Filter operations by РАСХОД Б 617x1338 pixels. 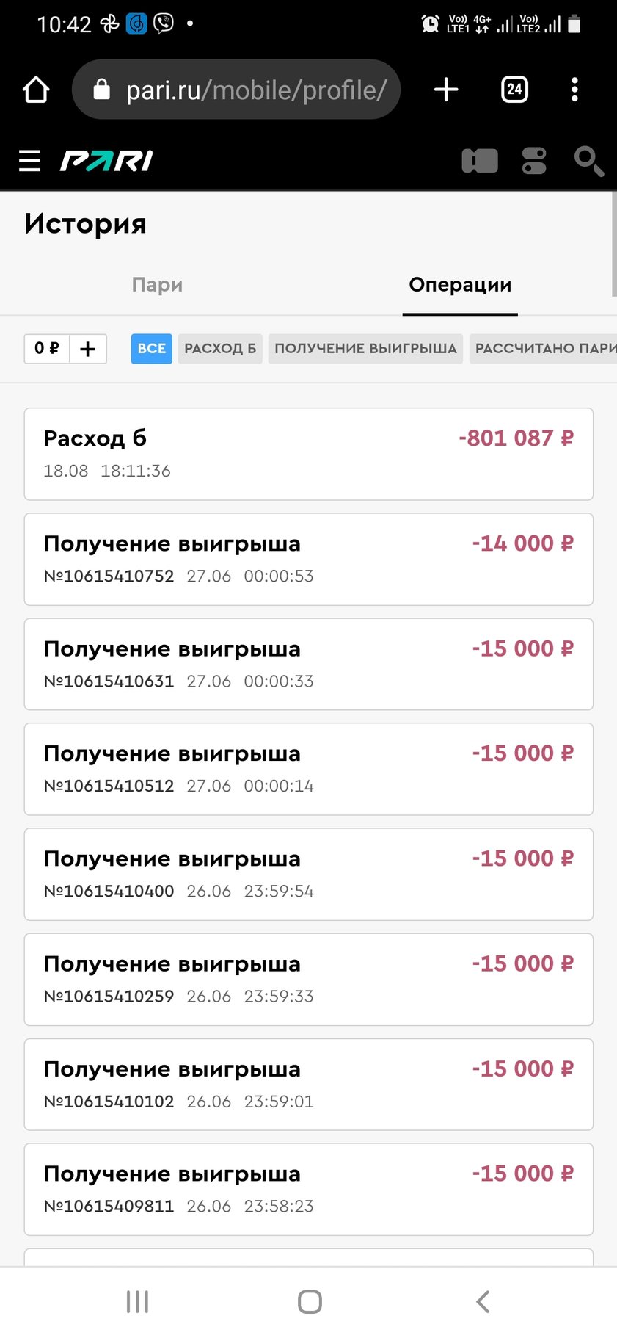point(220,349)
